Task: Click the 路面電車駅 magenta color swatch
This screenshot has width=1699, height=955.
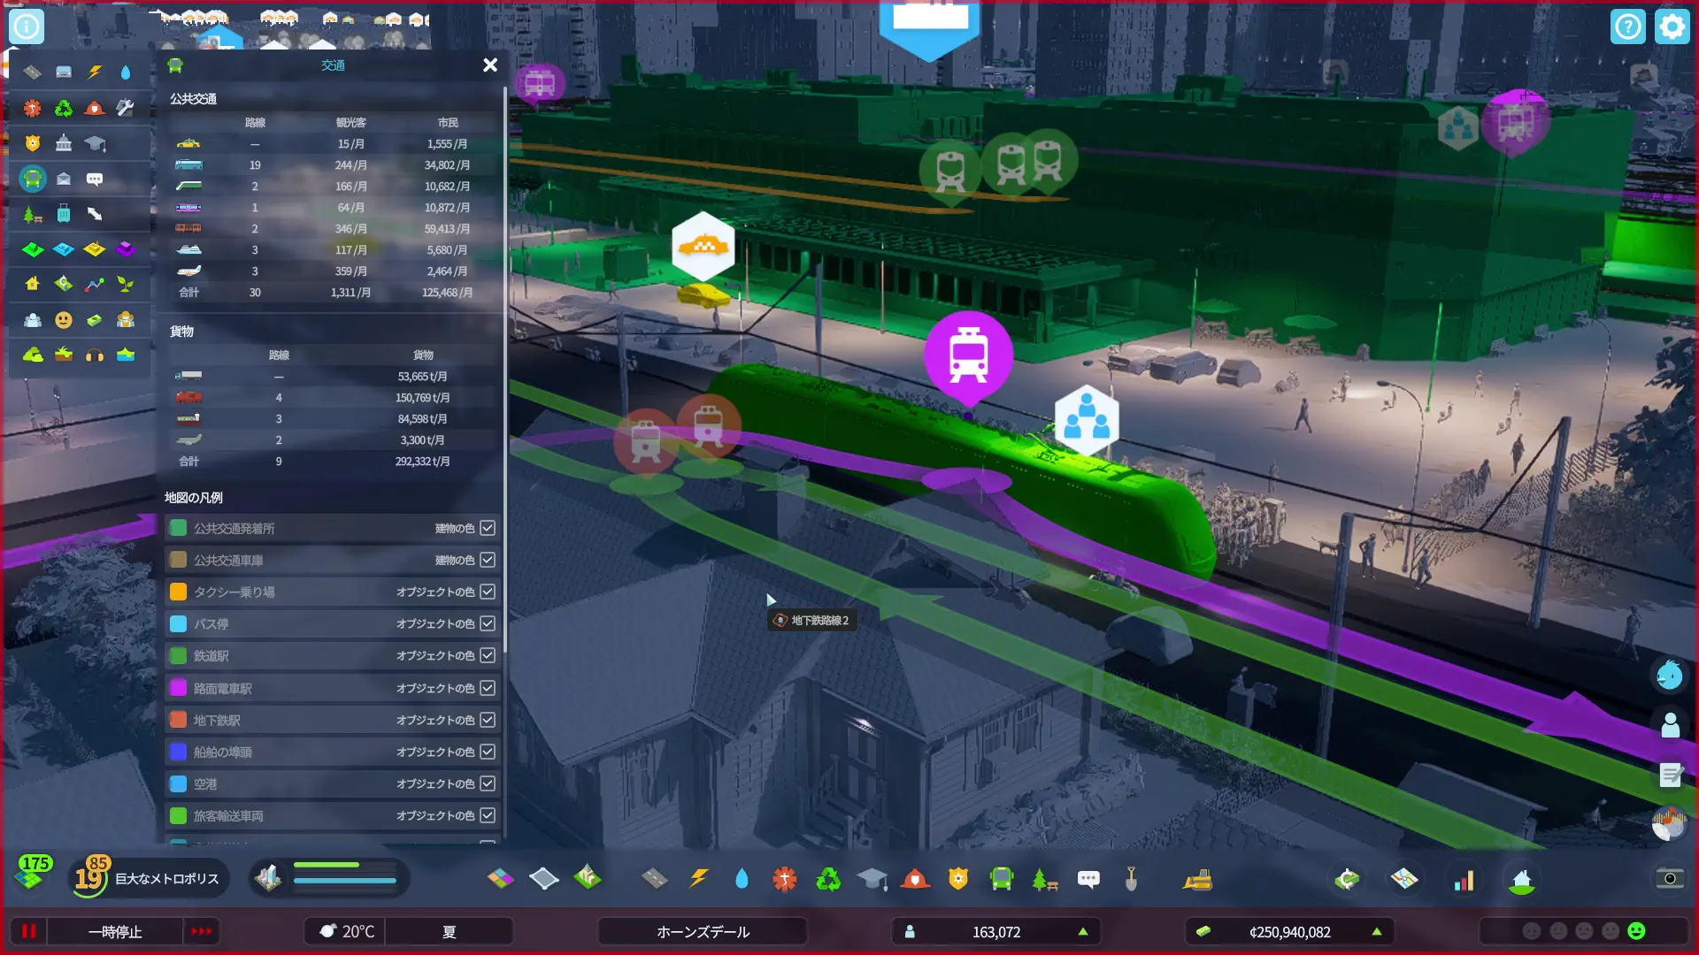Action: (178, 688)
